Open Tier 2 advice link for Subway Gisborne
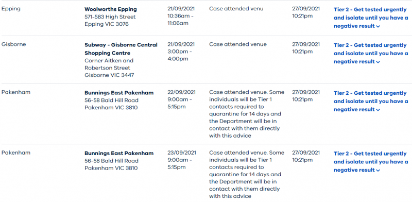Screen dimensions: 412x202 pos(371,54)
